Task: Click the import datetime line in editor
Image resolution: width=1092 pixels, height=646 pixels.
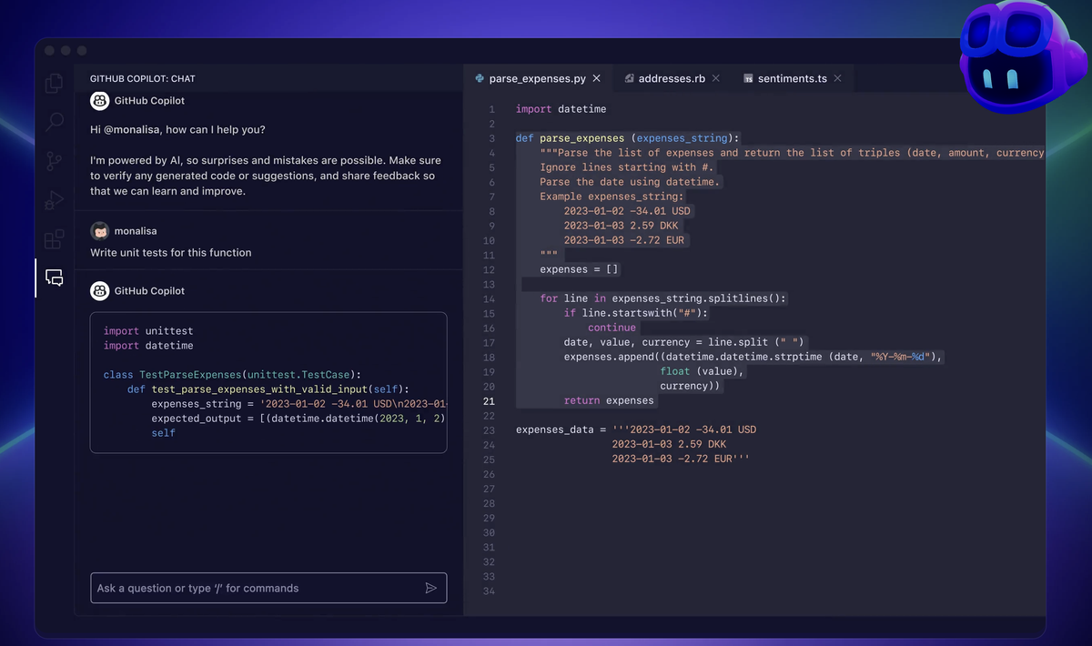Action: pos(561,109)
